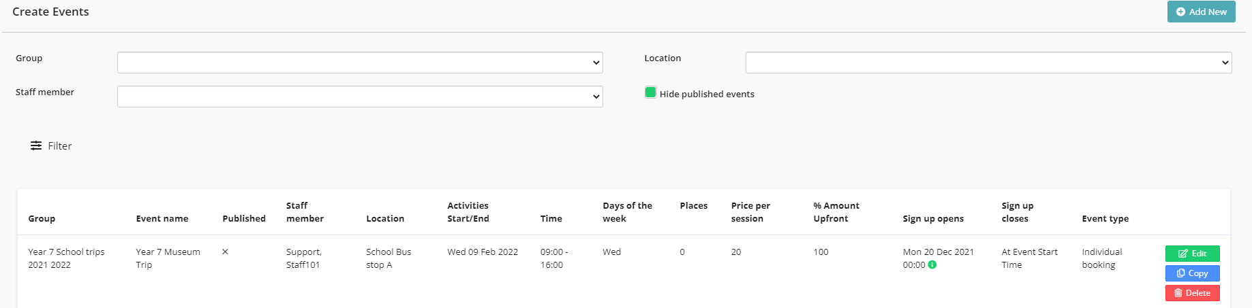Click the Add New button

(x=1201, y=12)
